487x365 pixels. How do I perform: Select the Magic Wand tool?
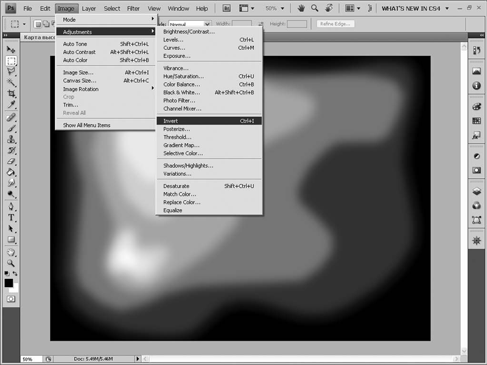click(11, 82)
